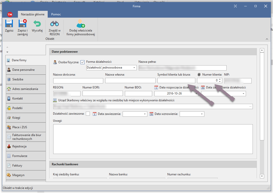Click the Zapisz save icon
Screen dimensions: 273x193
pos(9,24)
